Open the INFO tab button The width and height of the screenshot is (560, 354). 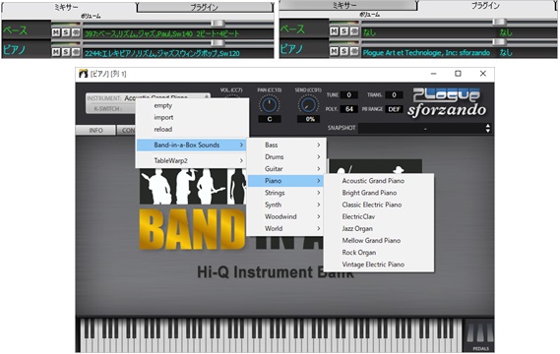[95, 130]
